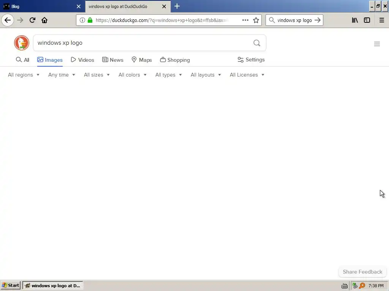The width and height of the screenshot is (389, 291).
Task: Expand the All layouts filter
Action: [x=206, y=75]
